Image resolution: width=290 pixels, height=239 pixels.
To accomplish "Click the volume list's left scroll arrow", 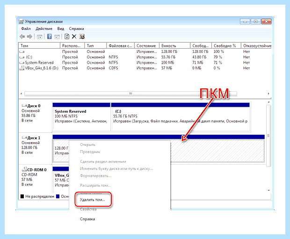I will [21, 94].
